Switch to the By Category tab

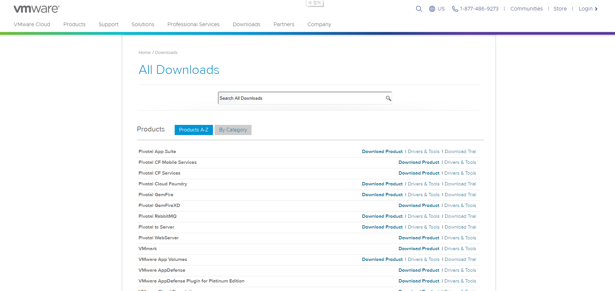(x=233, y=130)
